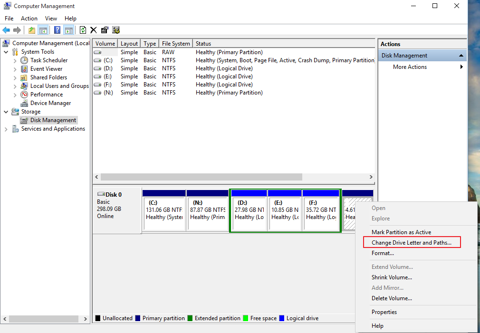
Task: Expand the Task Scheduler node
Action: [15, 61]
